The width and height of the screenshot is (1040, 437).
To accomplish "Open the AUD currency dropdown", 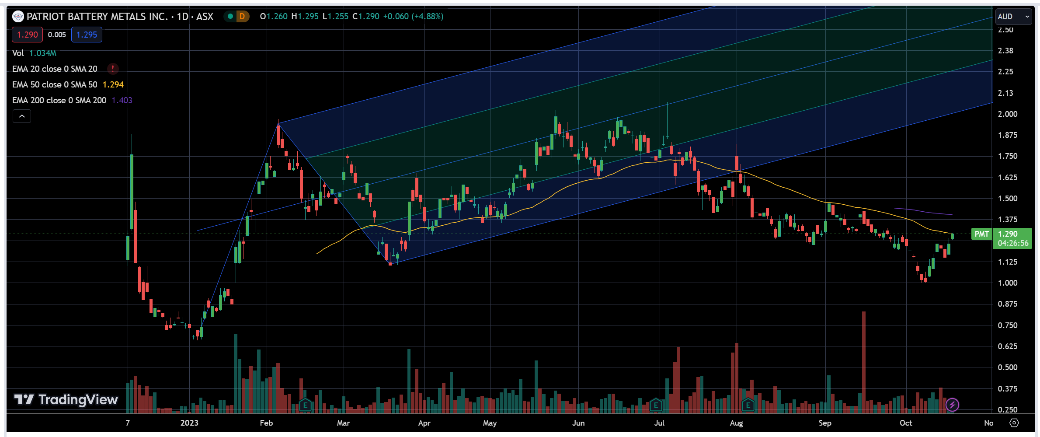I will click(1014, 17).
